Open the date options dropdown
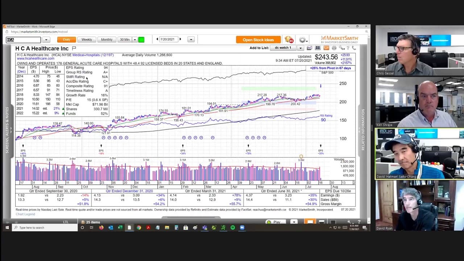Viewport: 464px width, 261px height. pyautogui.click(x=191, y=40)
